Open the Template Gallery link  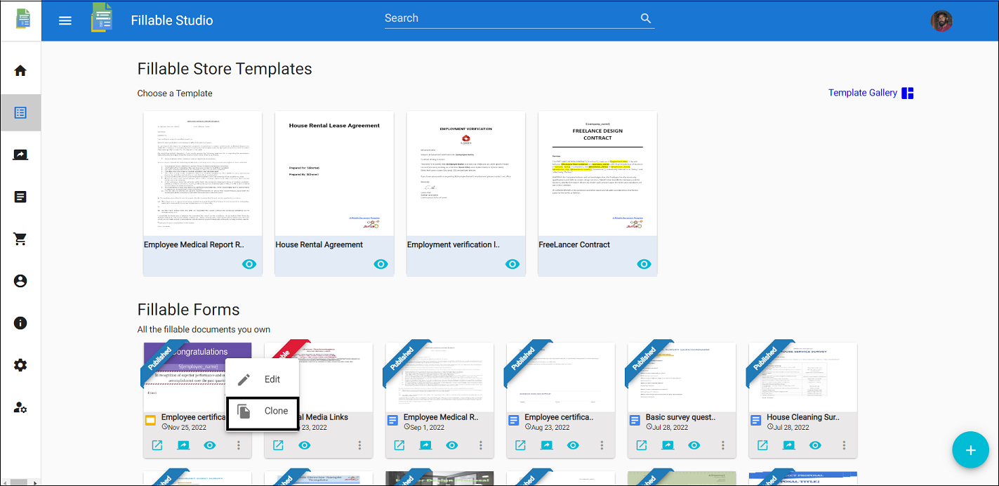coord(863,93)
